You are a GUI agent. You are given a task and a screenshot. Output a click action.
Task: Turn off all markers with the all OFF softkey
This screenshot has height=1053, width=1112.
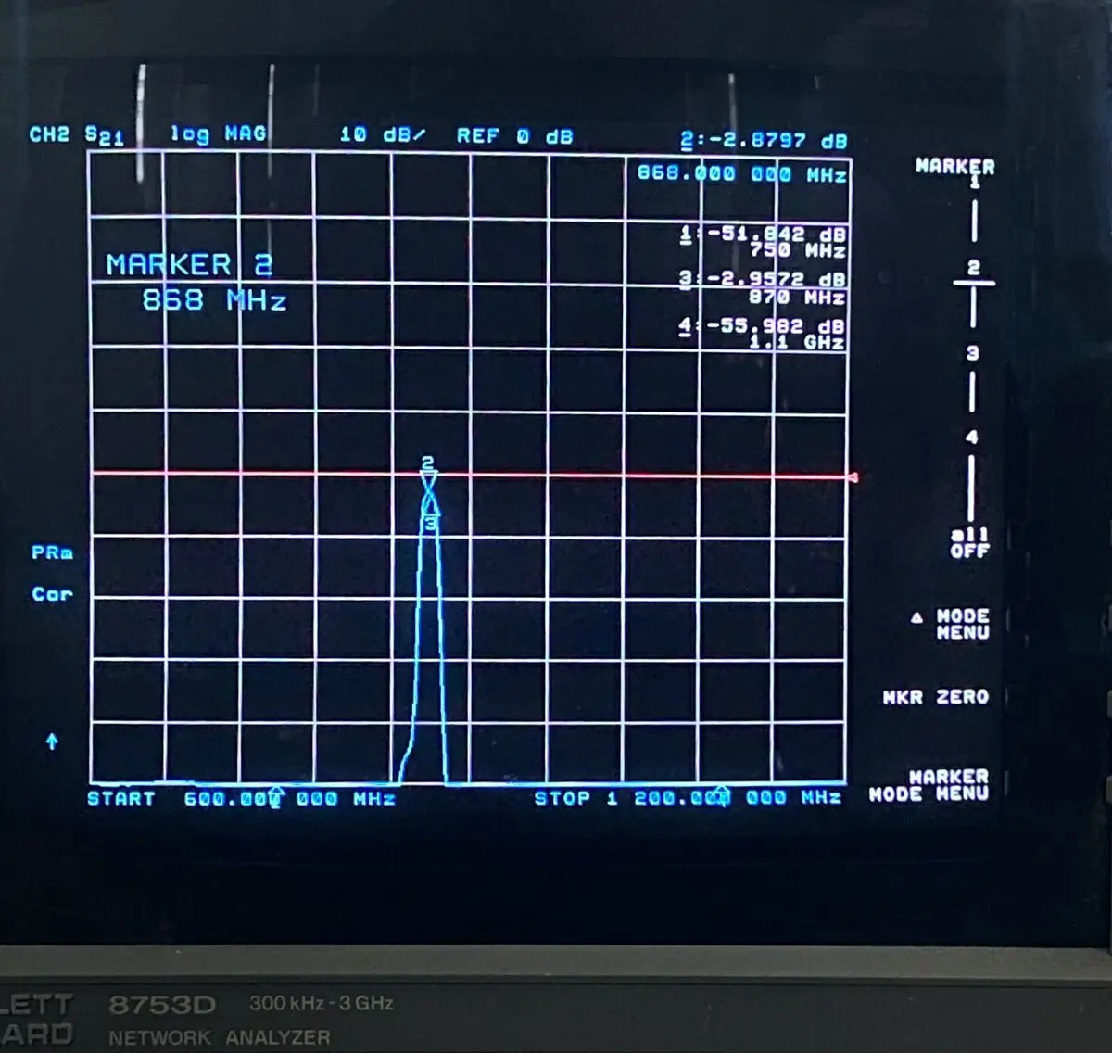click(969, 542)
